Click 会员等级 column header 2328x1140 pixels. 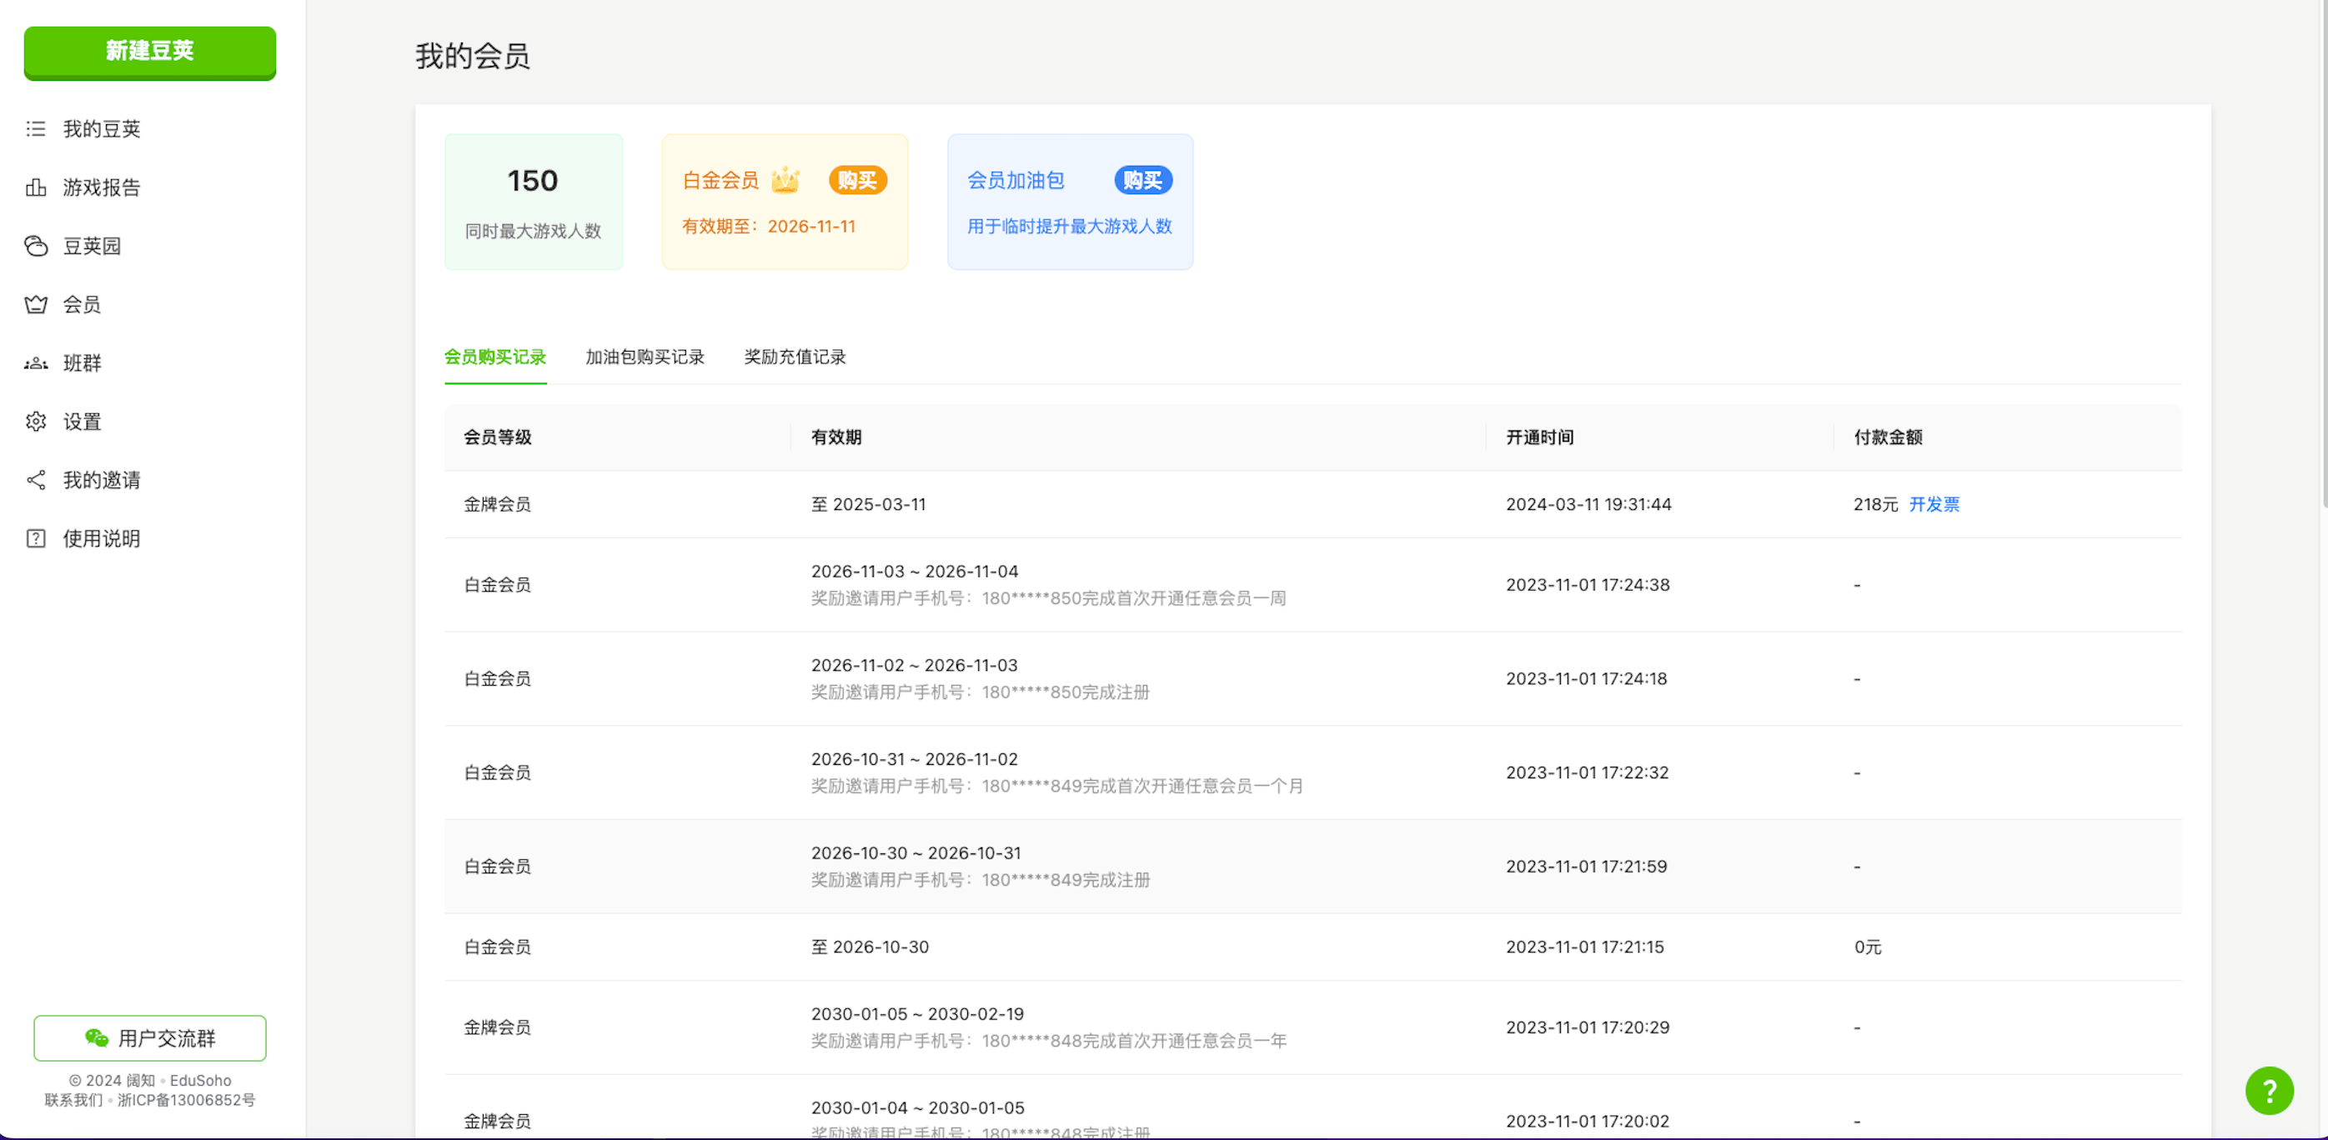pos(498,438)
